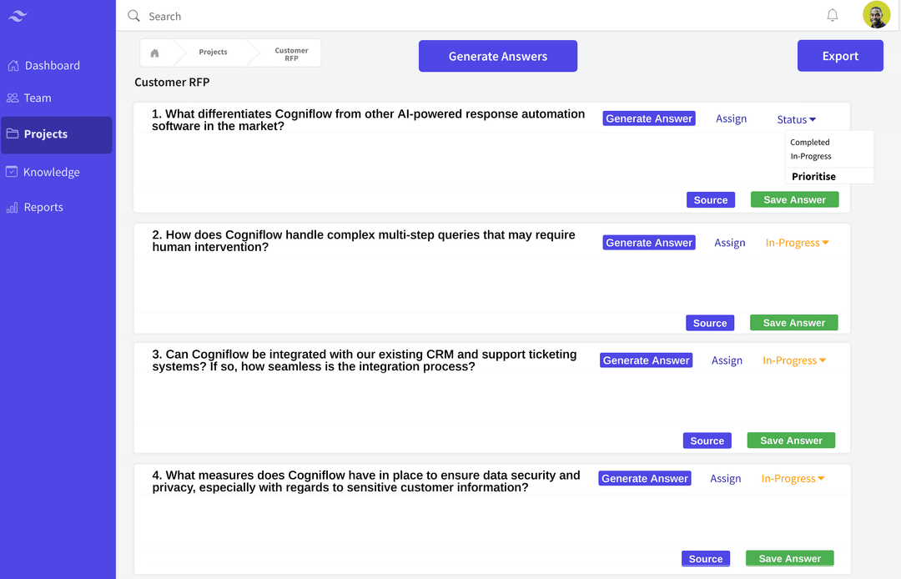Assign question 4 about data security
901x579 pixels.
coord(725,479)
